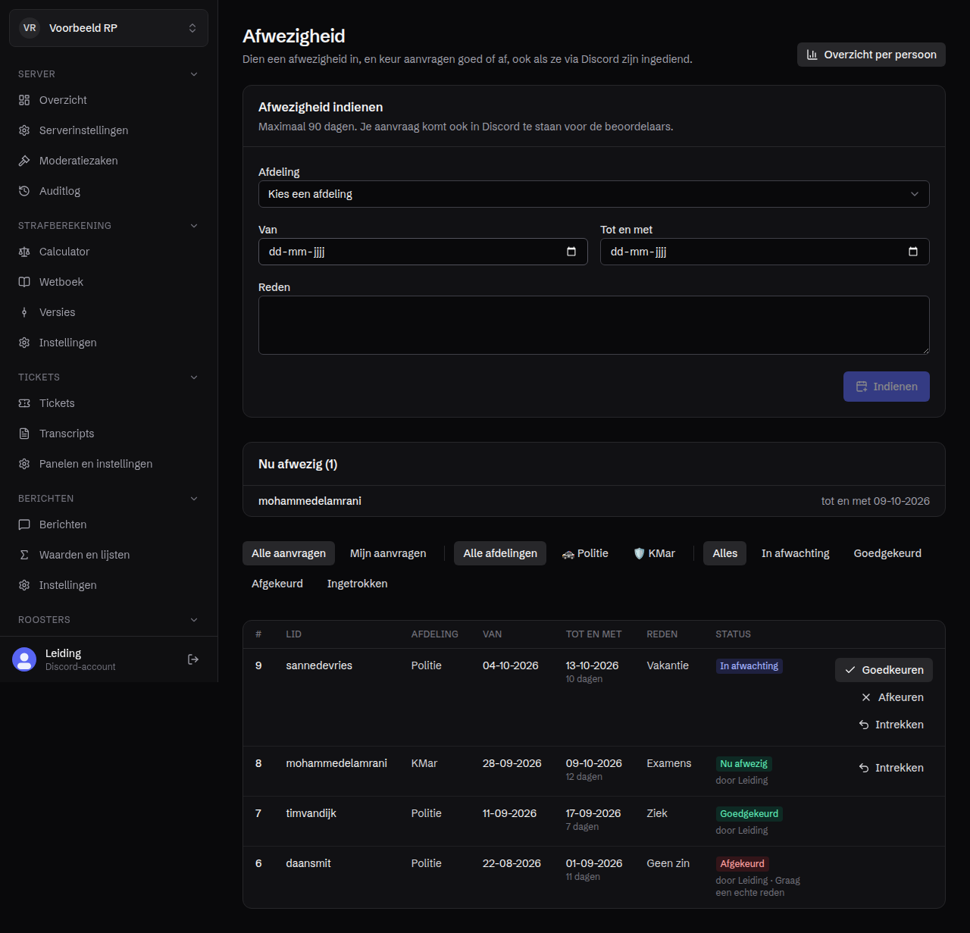Click the Moderatiezaken gavel icon
This screenshot has height=933, width=970.
click(24, 161)
